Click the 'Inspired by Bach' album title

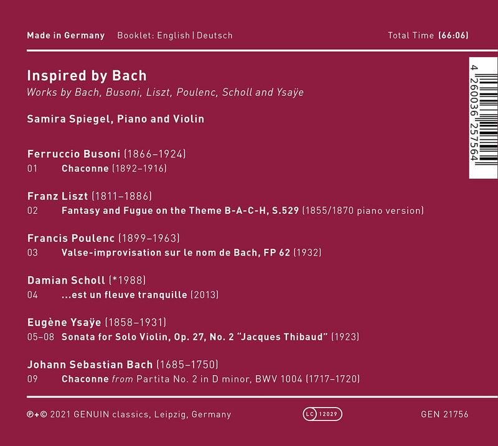point(87,76)
